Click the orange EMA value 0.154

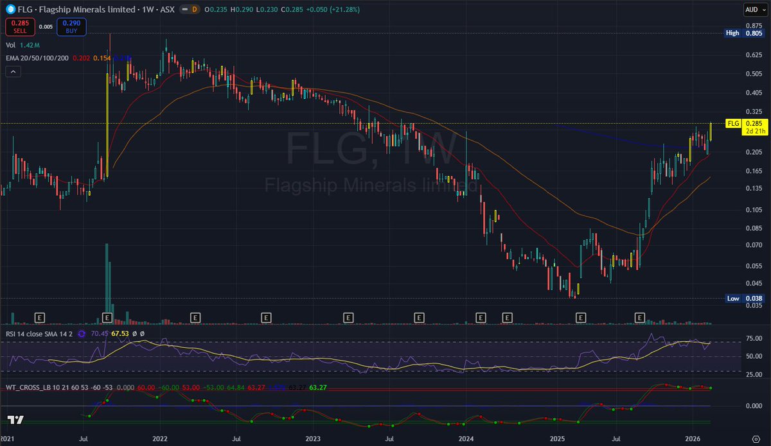tap(102, 58)
